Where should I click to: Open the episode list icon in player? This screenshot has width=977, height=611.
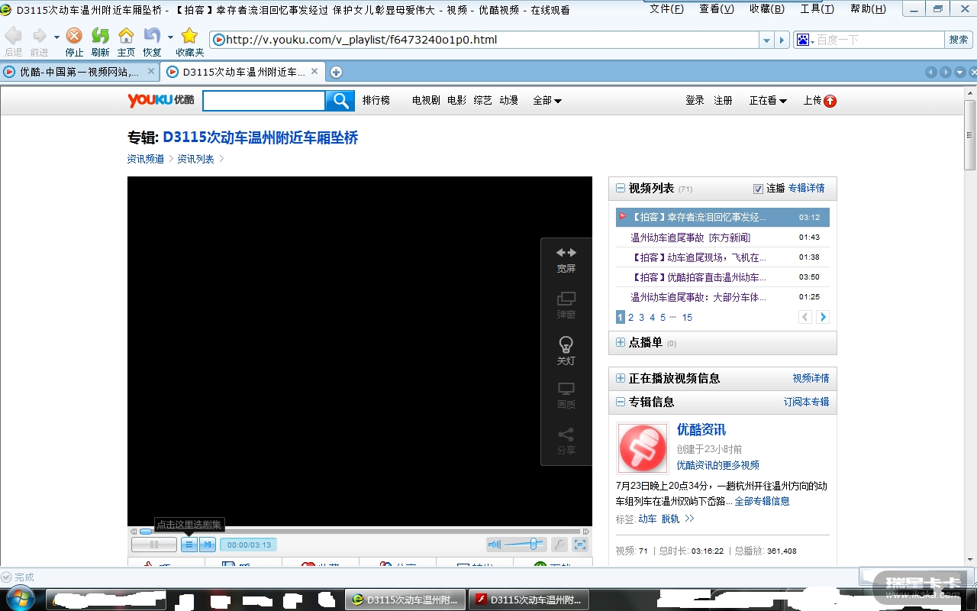(189, 545)
